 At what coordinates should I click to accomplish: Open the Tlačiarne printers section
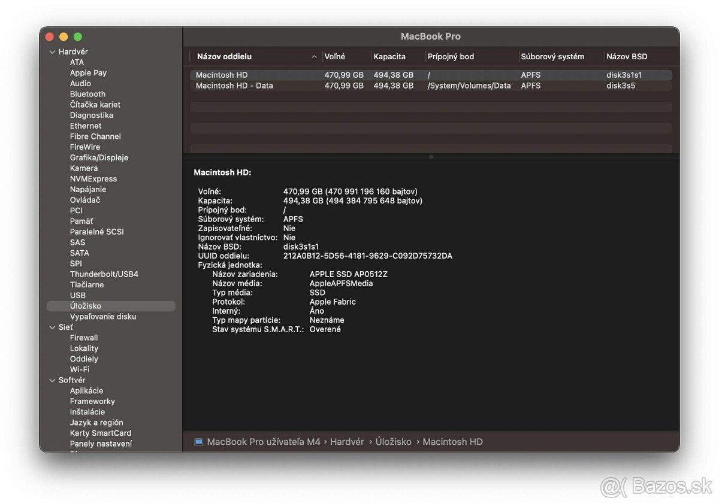[87, 284]
